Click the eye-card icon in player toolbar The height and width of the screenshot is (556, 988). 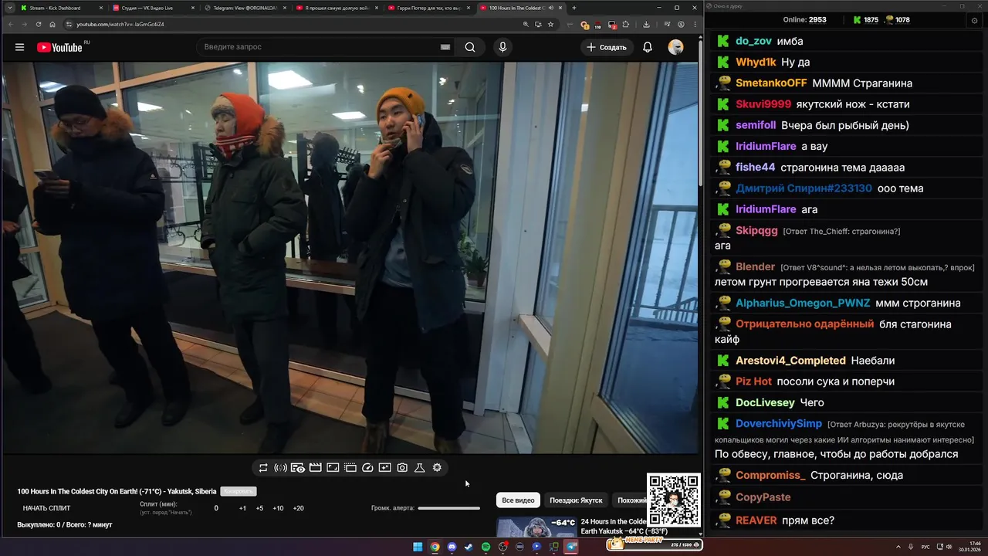298,468
